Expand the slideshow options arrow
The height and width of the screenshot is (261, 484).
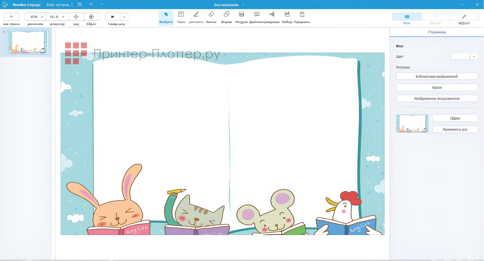(124, 17)
